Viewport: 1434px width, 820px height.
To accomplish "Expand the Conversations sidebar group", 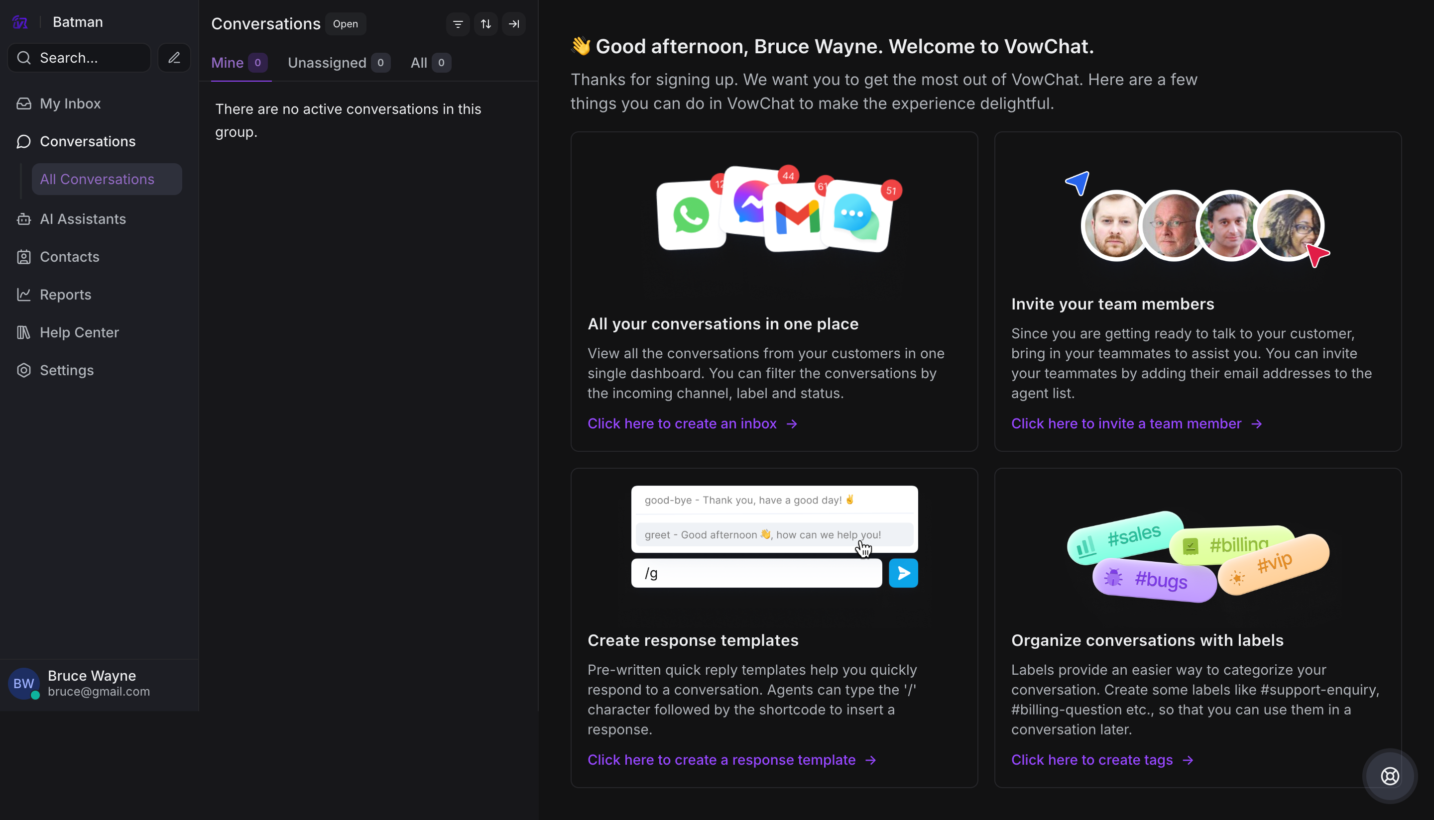I will [x=87, y=141].
